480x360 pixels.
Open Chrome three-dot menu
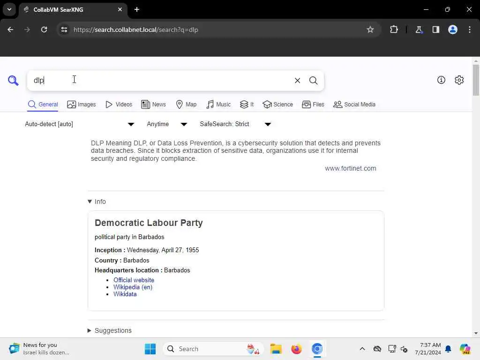470,30
